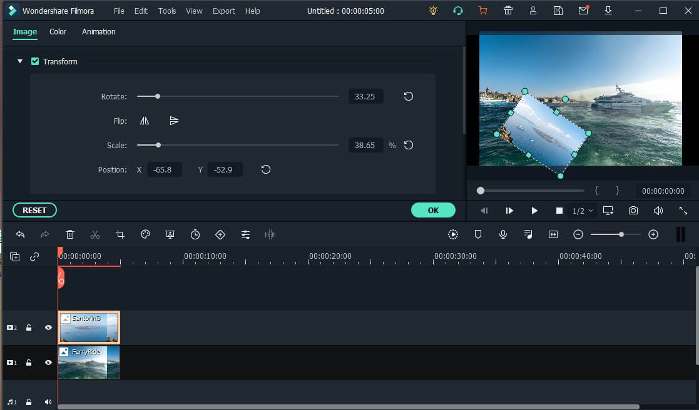The image size is (699, 410).
Task: Open the View menu
Action: coord(194,11)
